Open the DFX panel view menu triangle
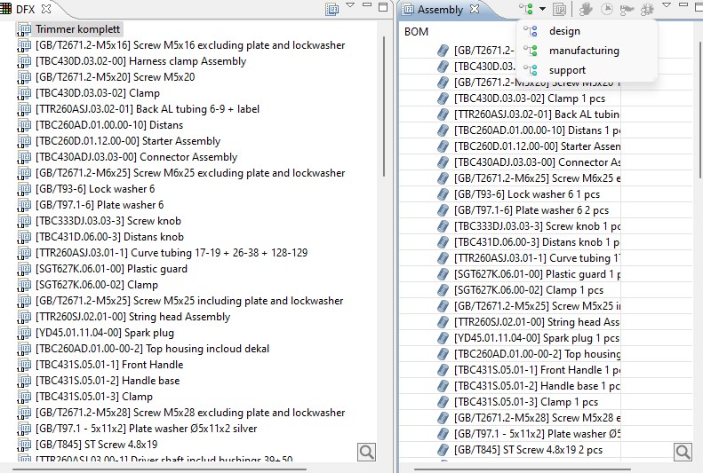Screen dimensions: 703x473 [x=351, y=7]
